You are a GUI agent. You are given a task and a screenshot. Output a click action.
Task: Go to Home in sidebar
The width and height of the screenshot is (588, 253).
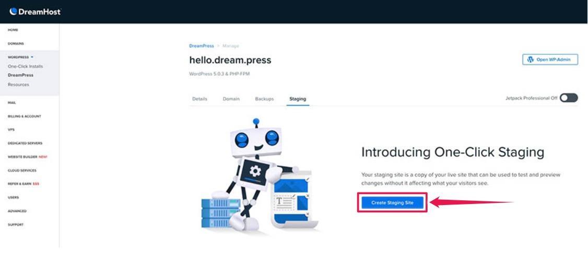[x=13, y=30]
